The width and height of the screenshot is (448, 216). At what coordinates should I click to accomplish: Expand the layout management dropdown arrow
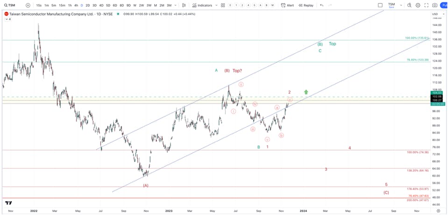pyautogui.click(x=401, y=5)
